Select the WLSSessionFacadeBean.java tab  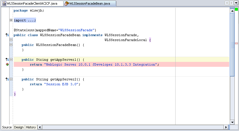(90, 3)
